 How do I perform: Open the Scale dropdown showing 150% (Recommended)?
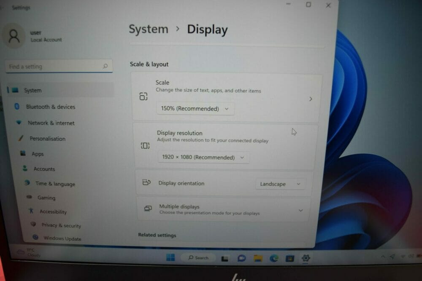[195, 109]
